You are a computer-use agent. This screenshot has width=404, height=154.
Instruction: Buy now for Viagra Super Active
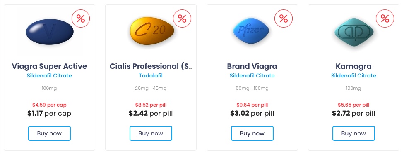[49, 133]
